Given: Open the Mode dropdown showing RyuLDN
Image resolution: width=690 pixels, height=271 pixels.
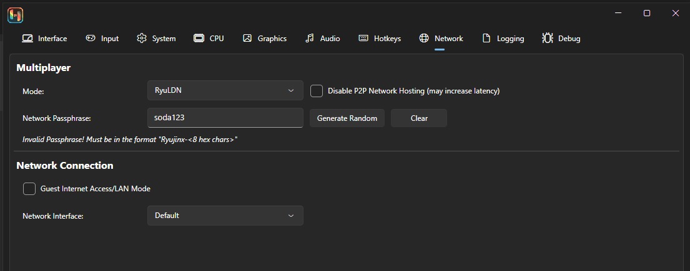Looking at the screenshot, I should click(225, 90).
